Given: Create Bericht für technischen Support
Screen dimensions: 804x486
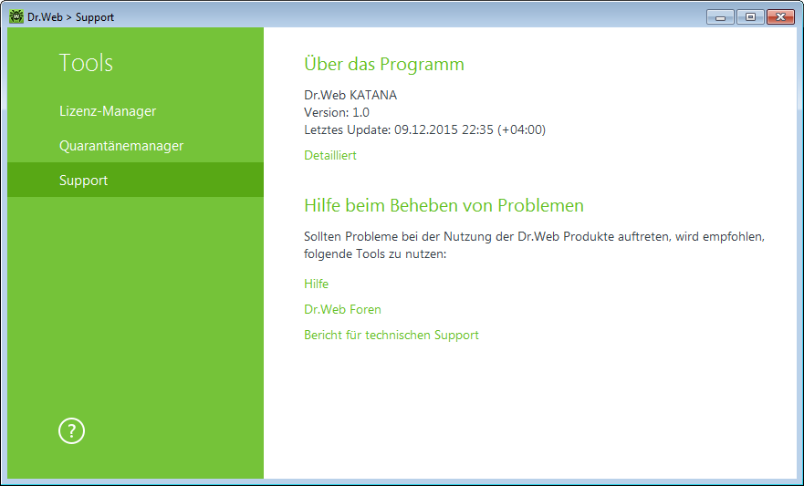Looking at the screenshot, I should click(x=392, y=335).
